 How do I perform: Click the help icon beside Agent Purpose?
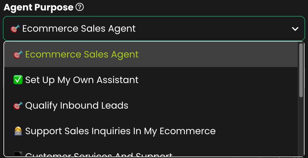80,8
